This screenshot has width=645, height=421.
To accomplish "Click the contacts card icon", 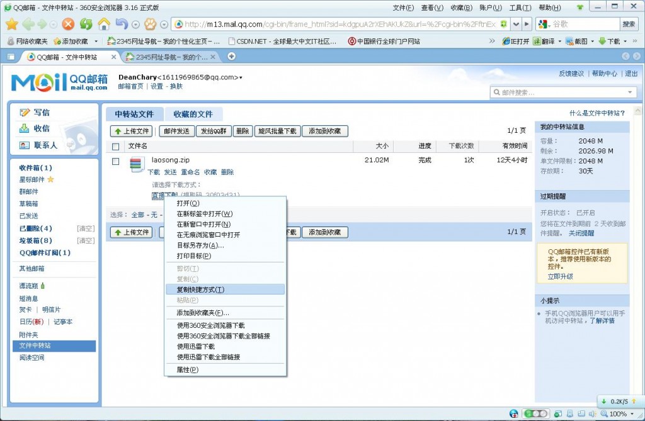I will click(x=25, y=145).
